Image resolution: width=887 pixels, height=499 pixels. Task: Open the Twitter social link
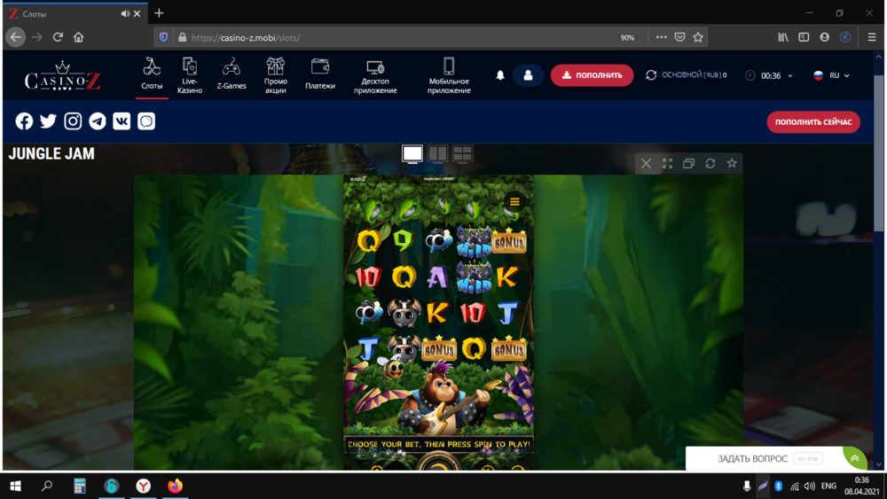(48, 121)
